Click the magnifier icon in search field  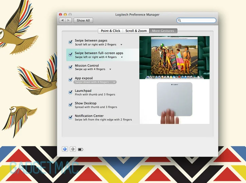[179, 20]
